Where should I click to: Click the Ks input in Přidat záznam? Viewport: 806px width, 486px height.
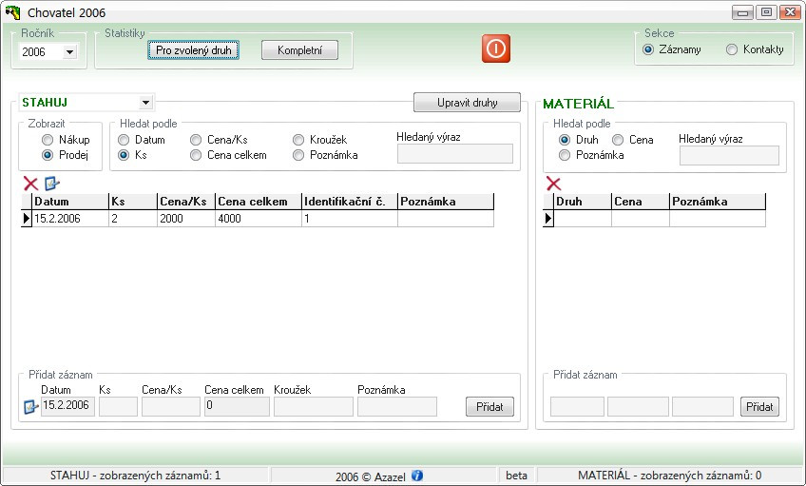coord(118,406)
